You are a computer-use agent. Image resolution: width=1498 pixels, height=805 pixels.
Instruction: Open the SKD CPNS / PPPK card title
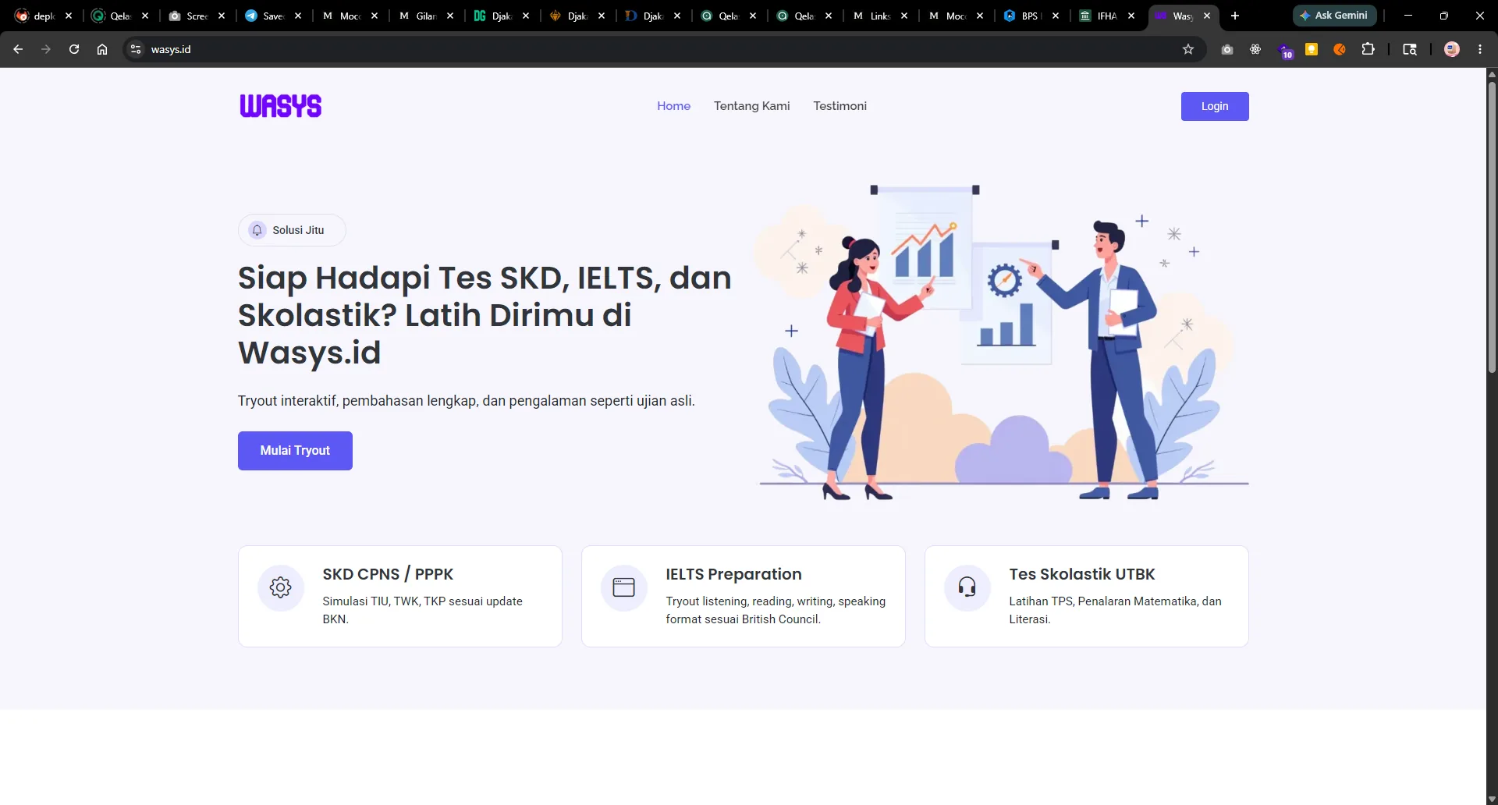388,574
